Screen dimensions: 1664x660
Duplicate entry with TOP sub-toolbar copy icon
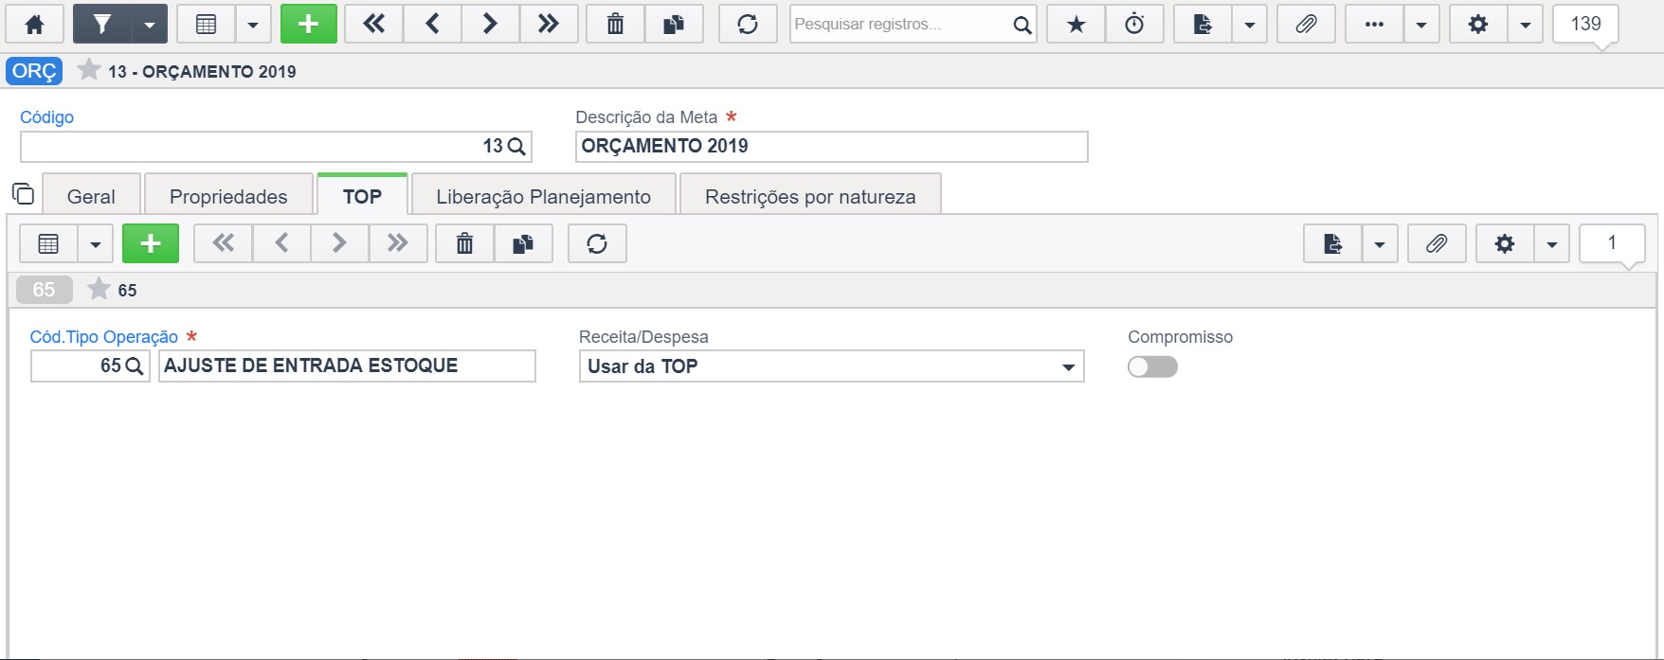[x=523, y=244]
